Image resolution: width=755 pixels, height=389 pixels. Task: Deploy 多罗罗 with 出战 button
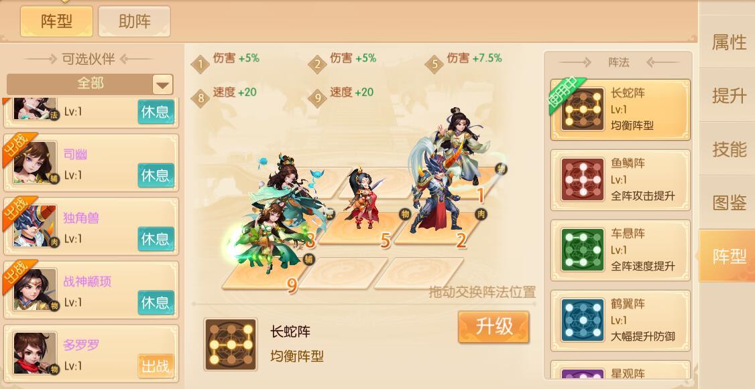point(156,366)
